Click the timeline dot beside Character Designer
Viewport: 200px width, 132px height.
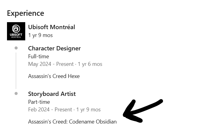tap(16, 48)
